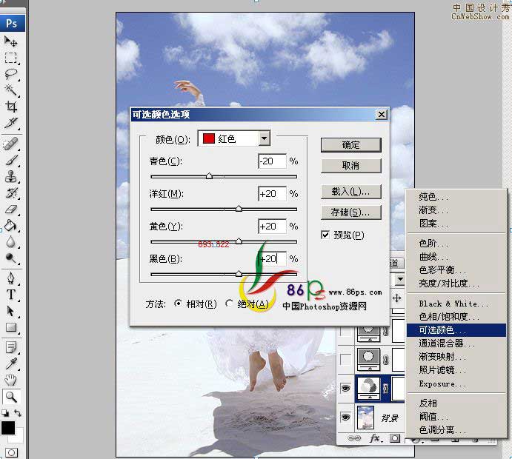Choose 可选颜色 from the menu
This screenshot has width=512, height=459.
click(x=456, y=330)
